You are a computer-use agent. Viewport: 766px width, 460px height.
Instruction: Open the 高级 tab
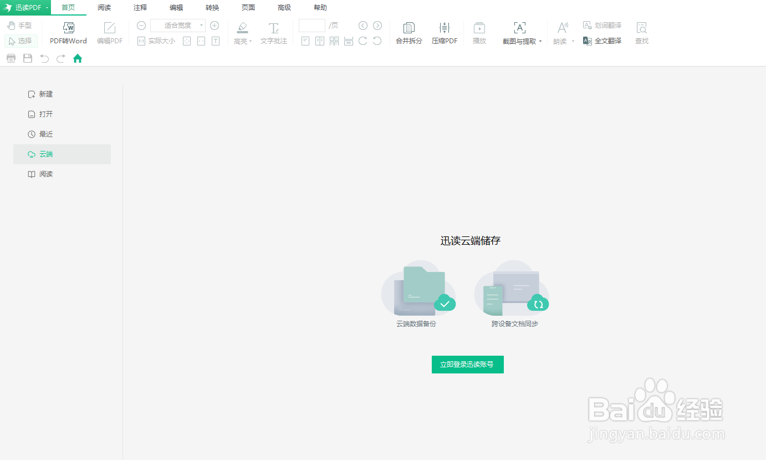click(284, 8)
